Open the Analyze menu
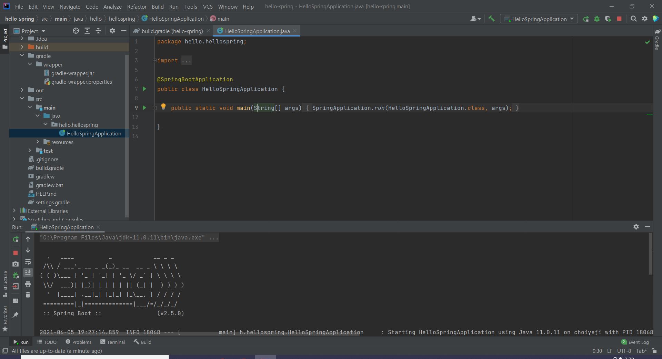This screenshot has height=359, width=662. [112, 7]
